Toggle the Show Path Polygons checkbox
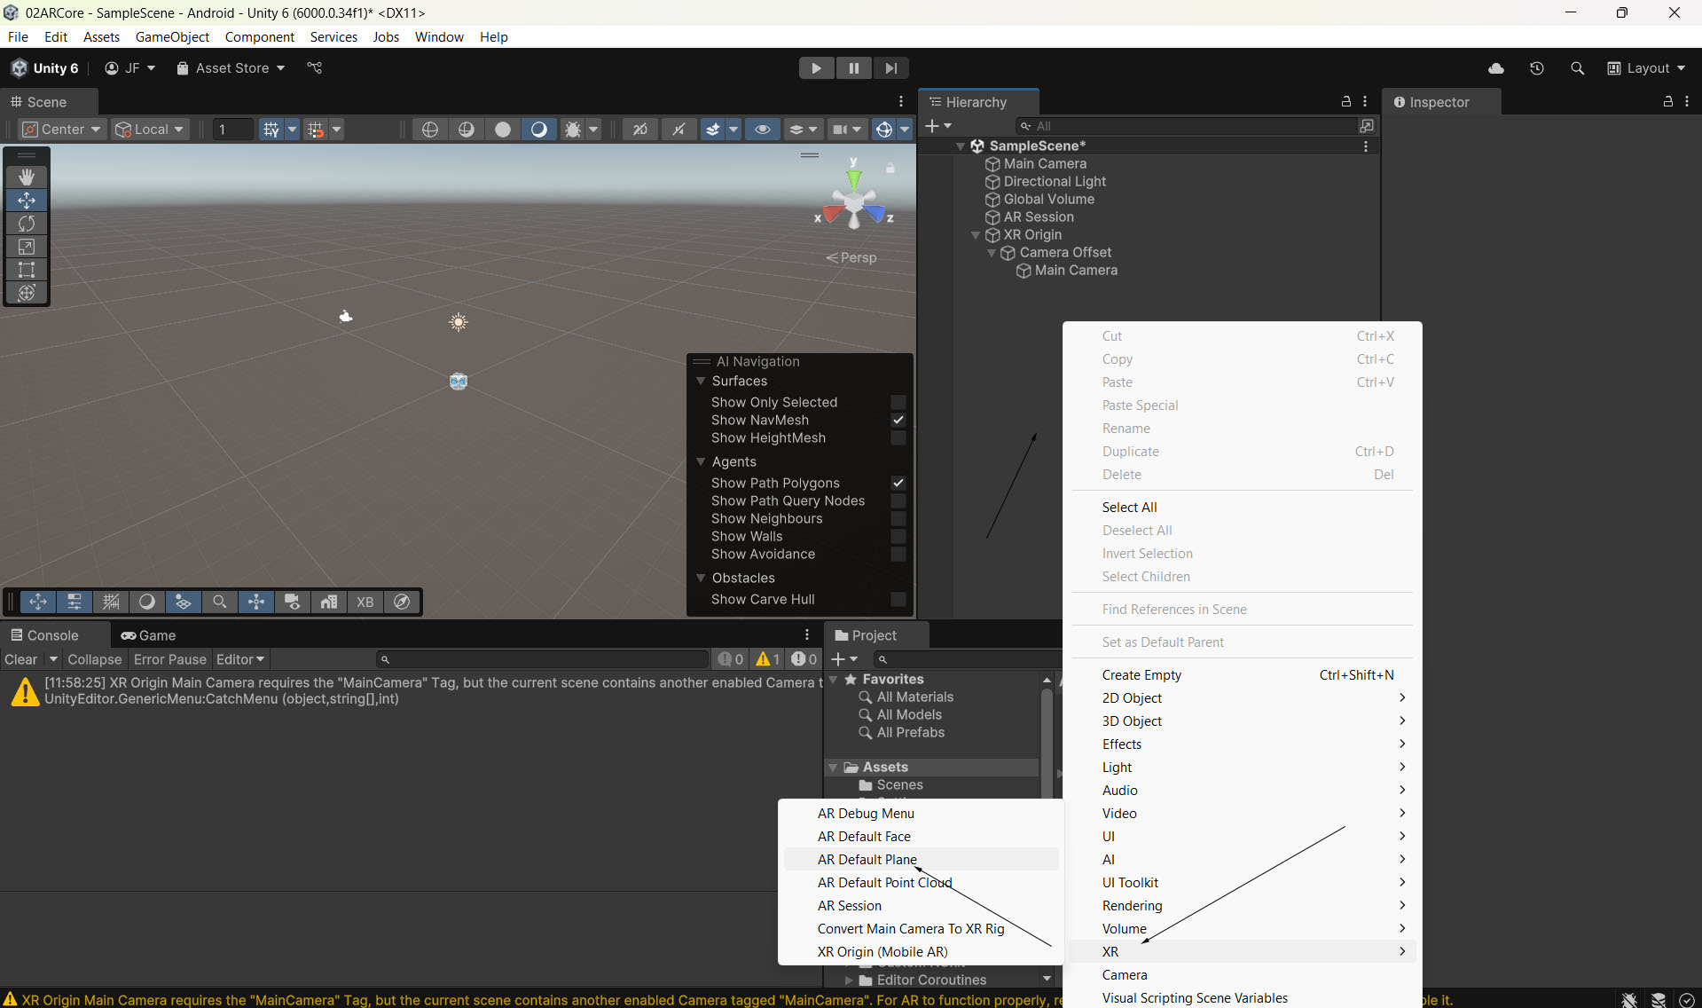The width and height of the screenshot is (1702, 1008). point(898,484)
